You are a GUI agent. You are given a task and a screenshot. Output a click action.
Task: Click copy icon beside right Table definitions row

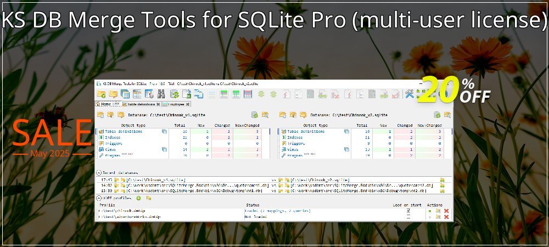coord(346,132)
